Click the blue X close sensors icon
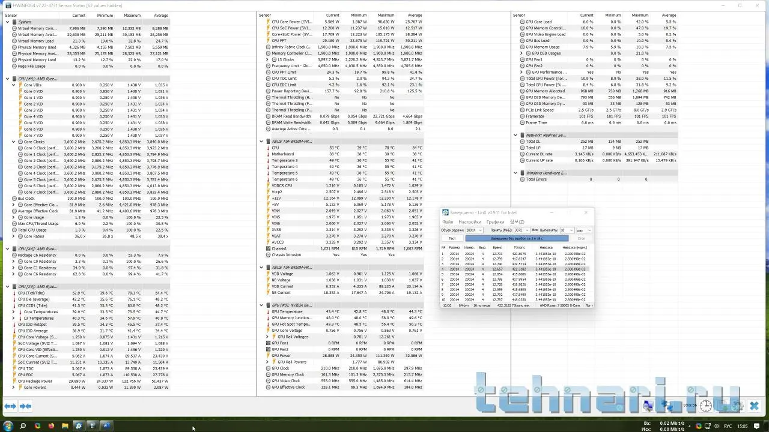 click(754, 406)
